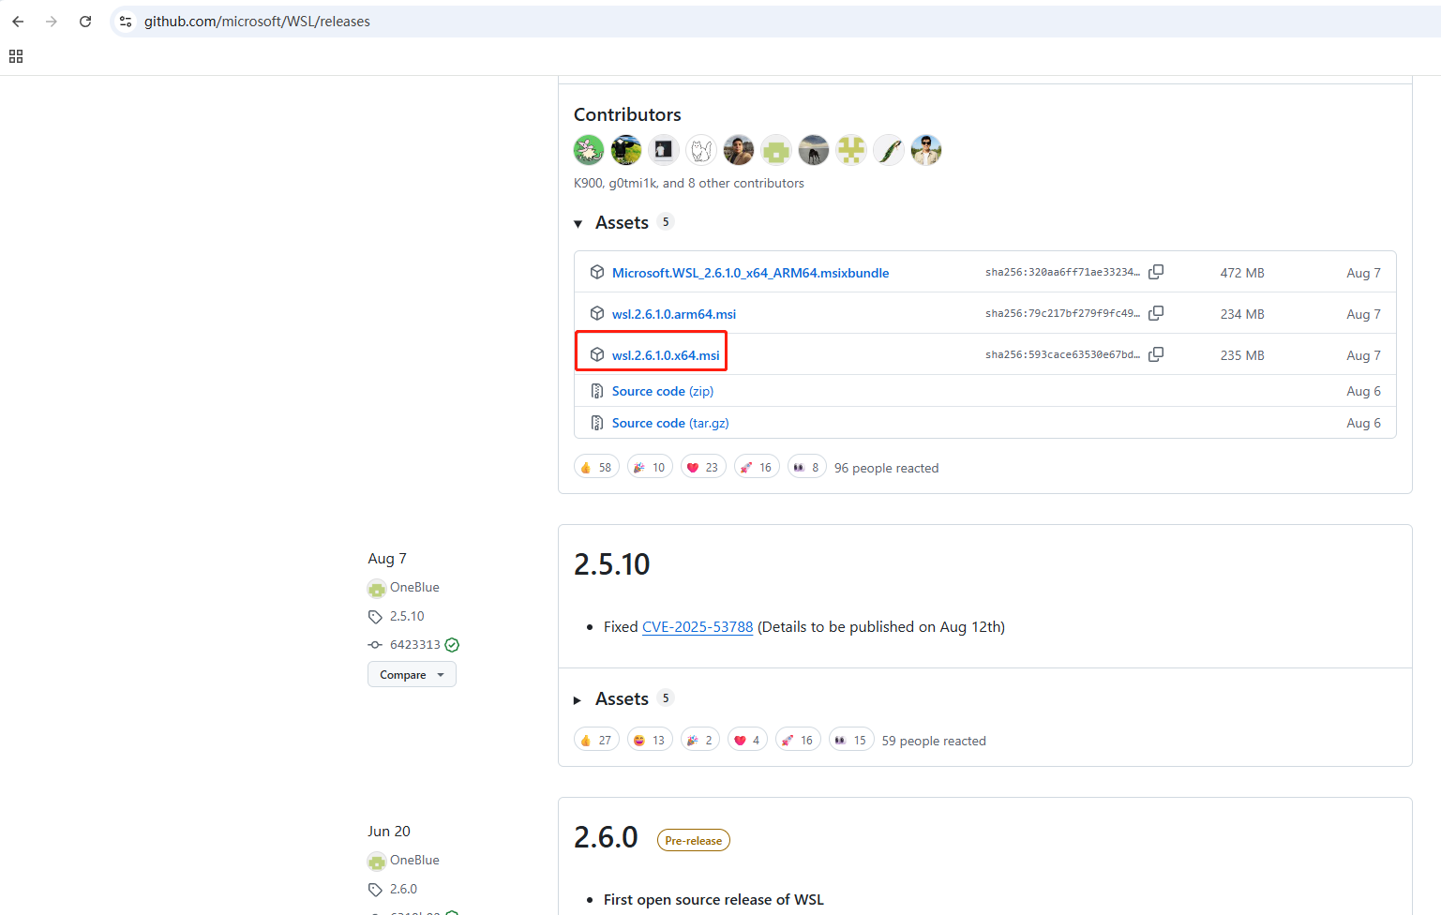Toggle heart reaction with 23

pos(703,467)
